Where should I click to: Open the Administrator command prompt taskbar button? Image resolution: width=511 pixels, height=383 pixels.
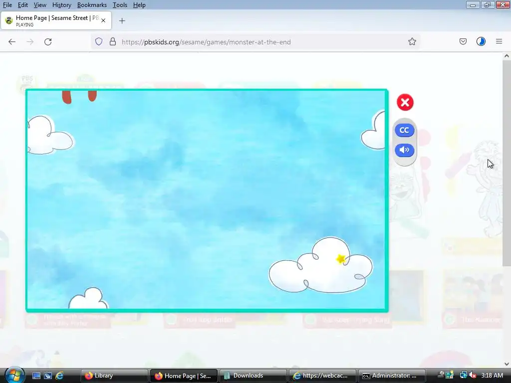[391, 376]
